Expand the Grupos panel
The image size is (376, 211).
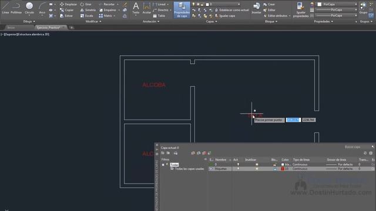[x=366, y=22]
